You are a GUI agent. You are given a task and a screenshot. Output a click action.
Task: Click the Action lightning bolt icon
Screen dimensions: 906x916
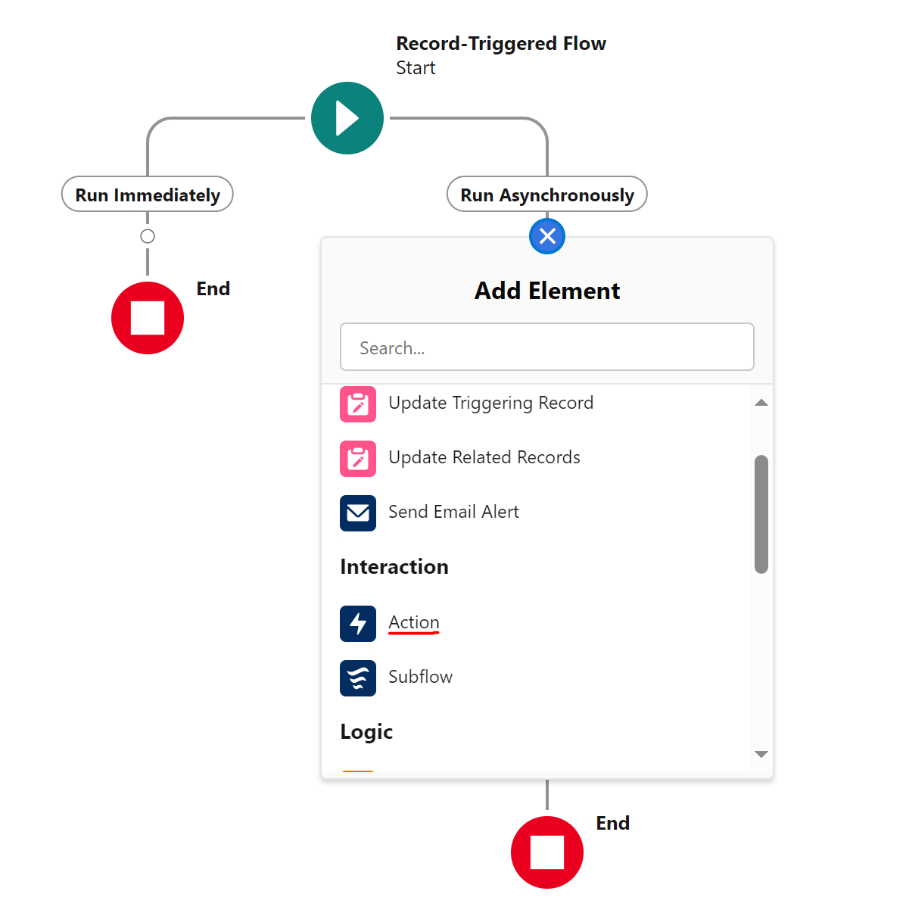358,623
